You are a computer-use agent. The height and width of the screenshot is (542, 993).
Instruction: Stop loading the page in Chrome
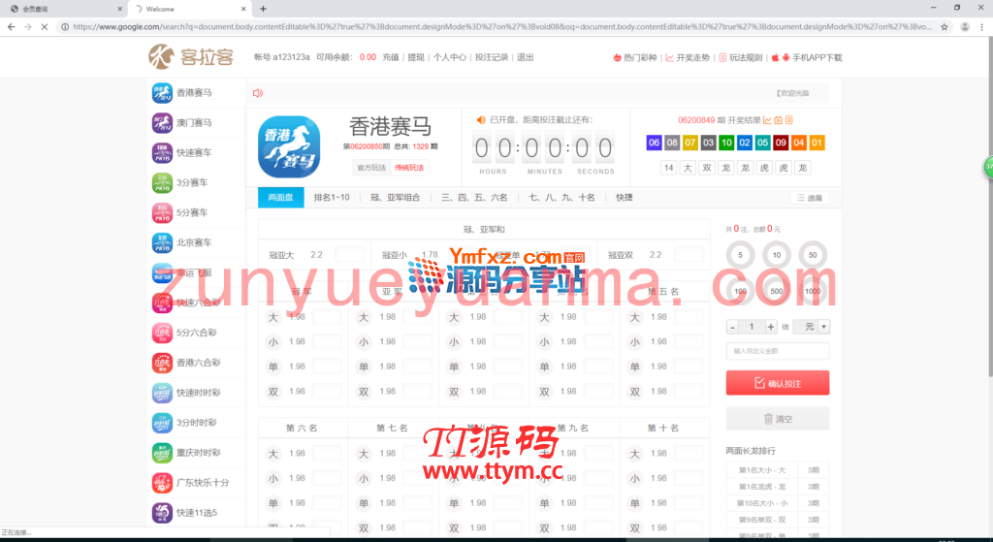pos(45,27)
